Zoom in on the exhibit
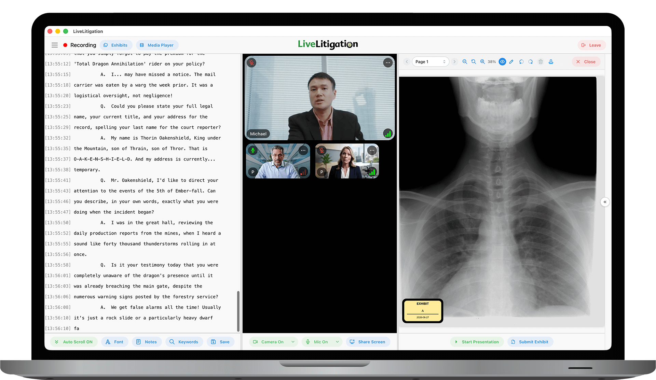Image resolution: width=656 pixels, height=380 pixels. tap(482, 62)
